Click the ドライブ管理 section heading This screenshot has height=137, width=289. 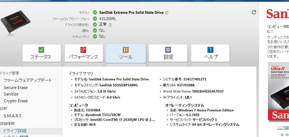(x=9, y=73)
